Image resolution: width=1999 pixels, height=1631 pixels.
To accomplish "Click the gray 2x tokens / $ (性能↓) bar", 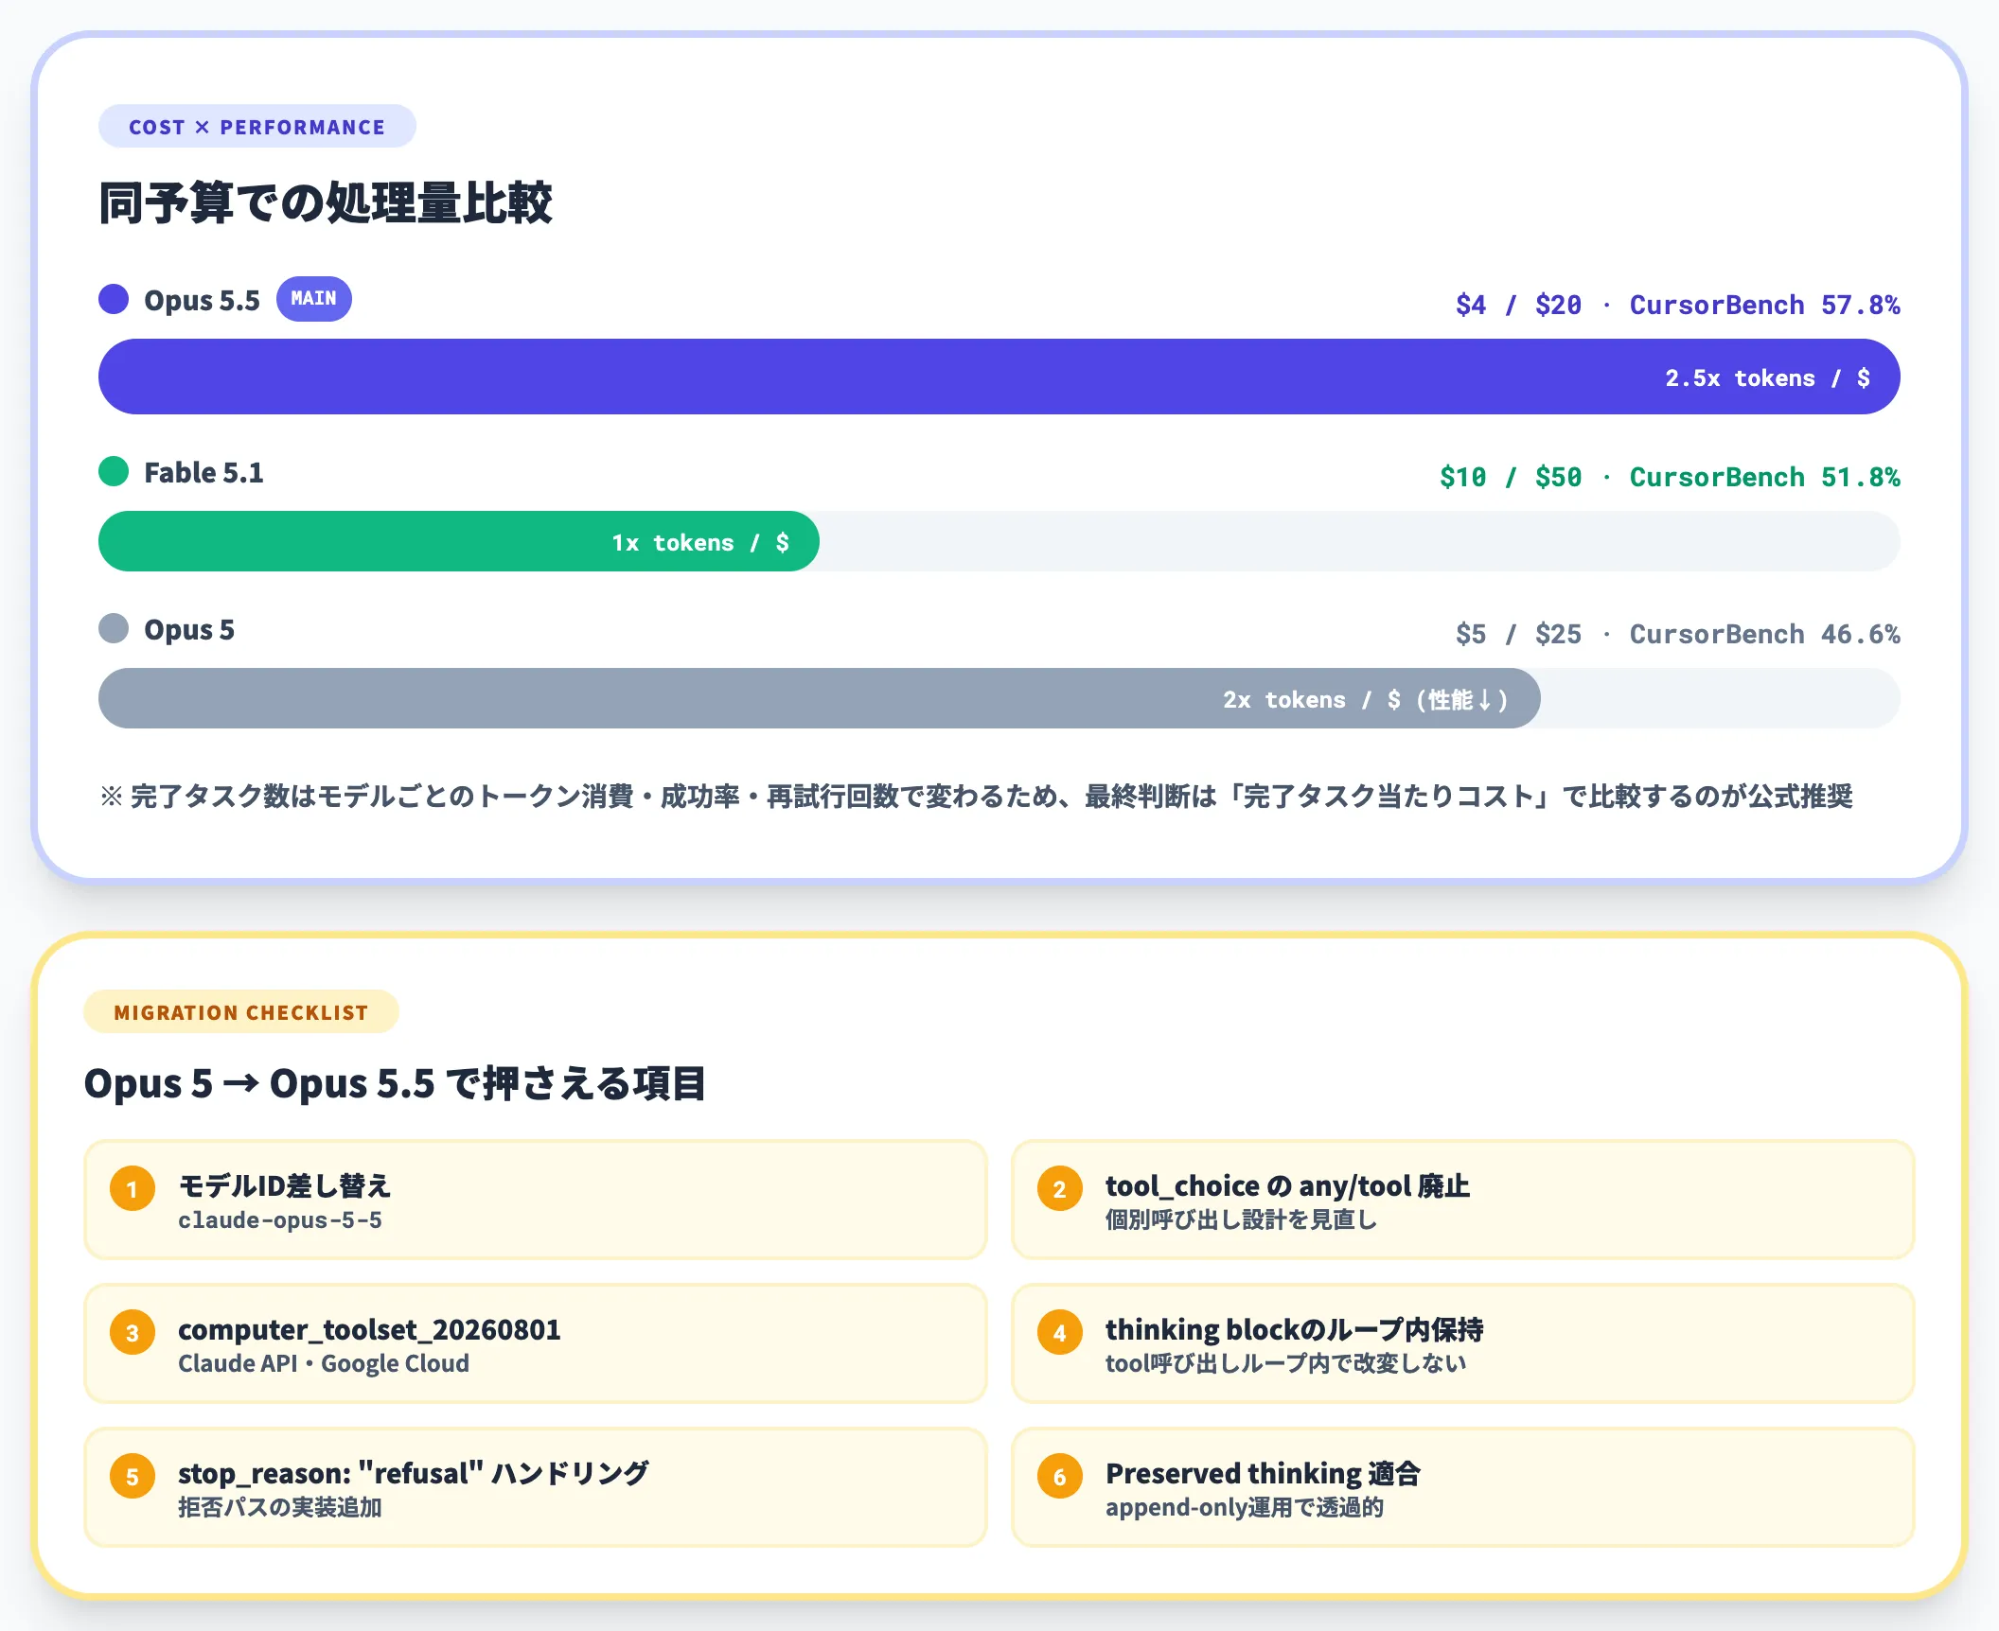I will click(x=819, y=698).
